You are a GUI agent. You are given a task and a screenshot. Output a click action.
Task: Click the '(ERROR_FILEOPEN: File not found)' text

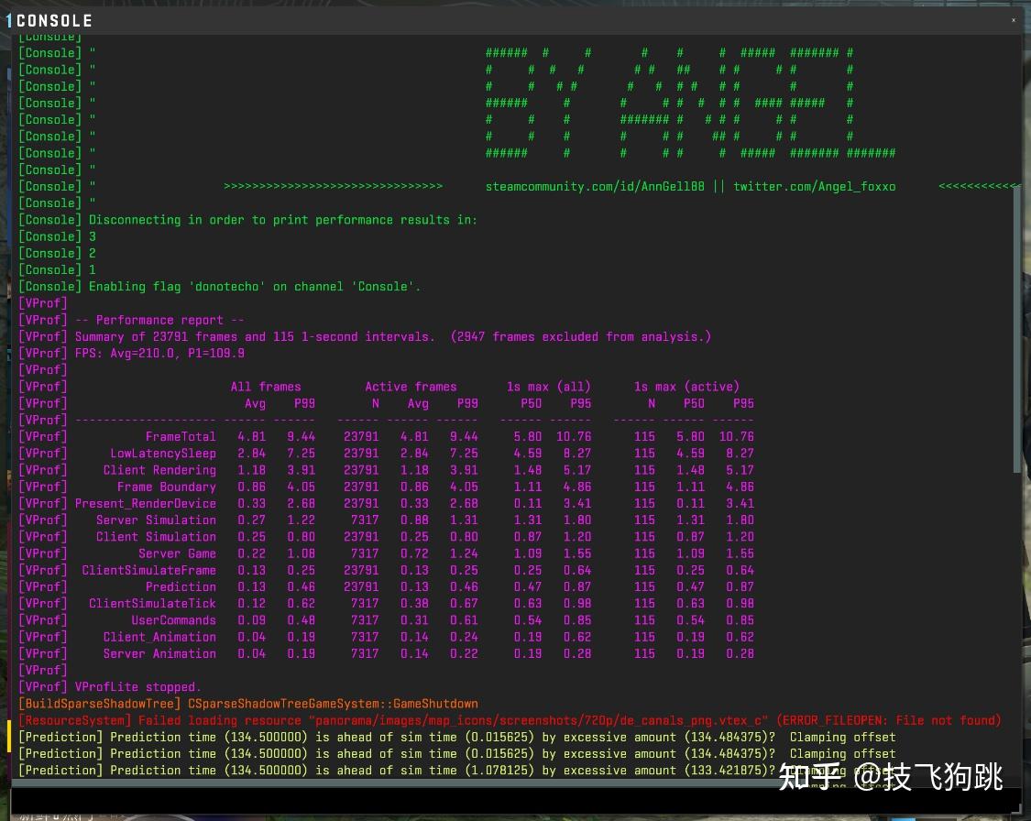[888, 720]
